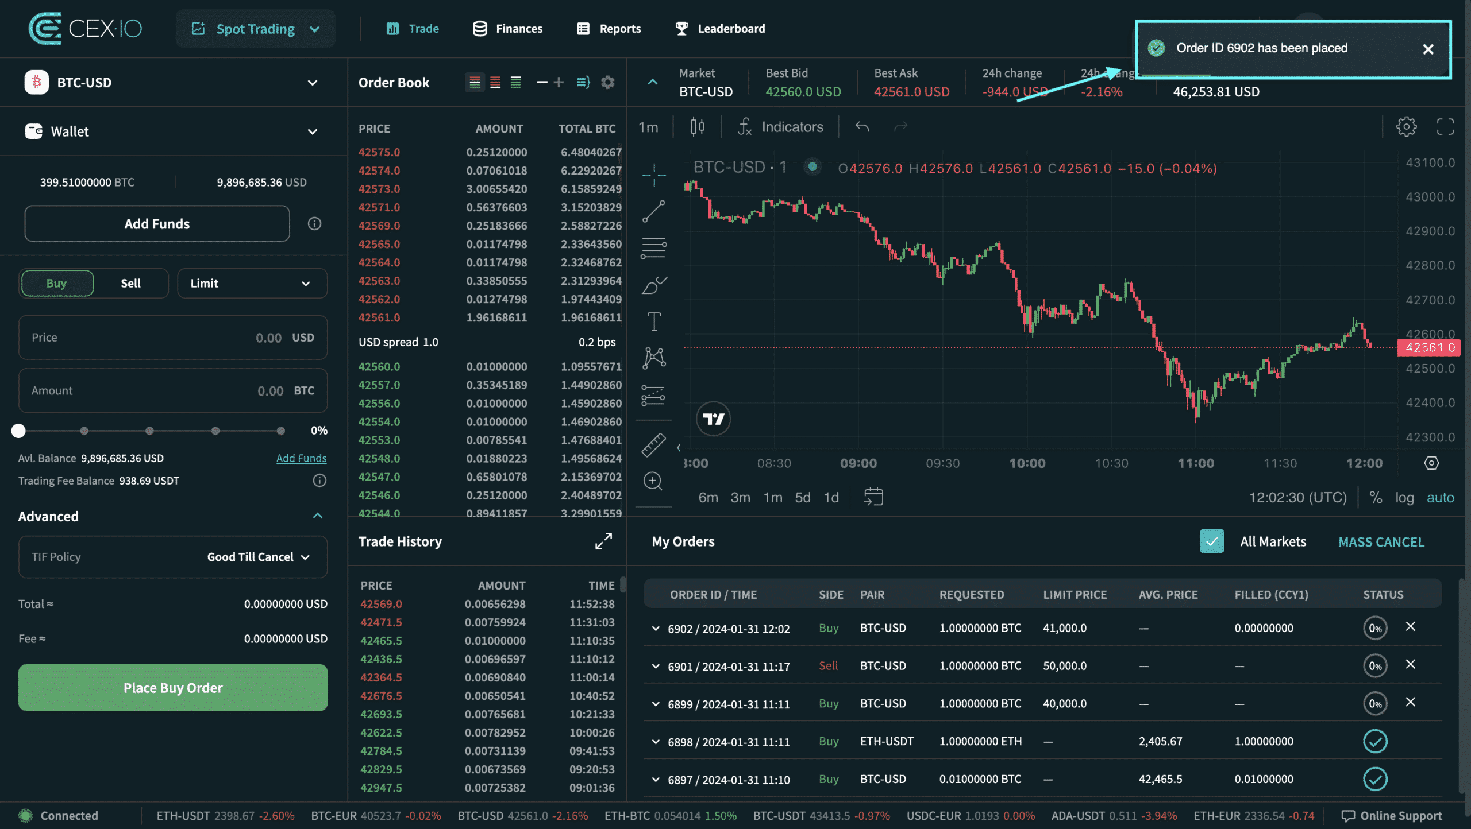Open the Spot Trading dropdown
Viewport: 1471px width, 829px height.
256,28
